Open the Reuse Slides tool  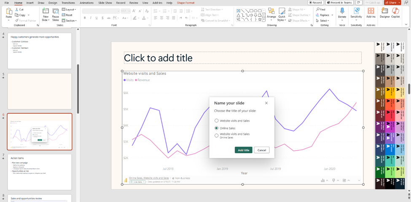56,11
